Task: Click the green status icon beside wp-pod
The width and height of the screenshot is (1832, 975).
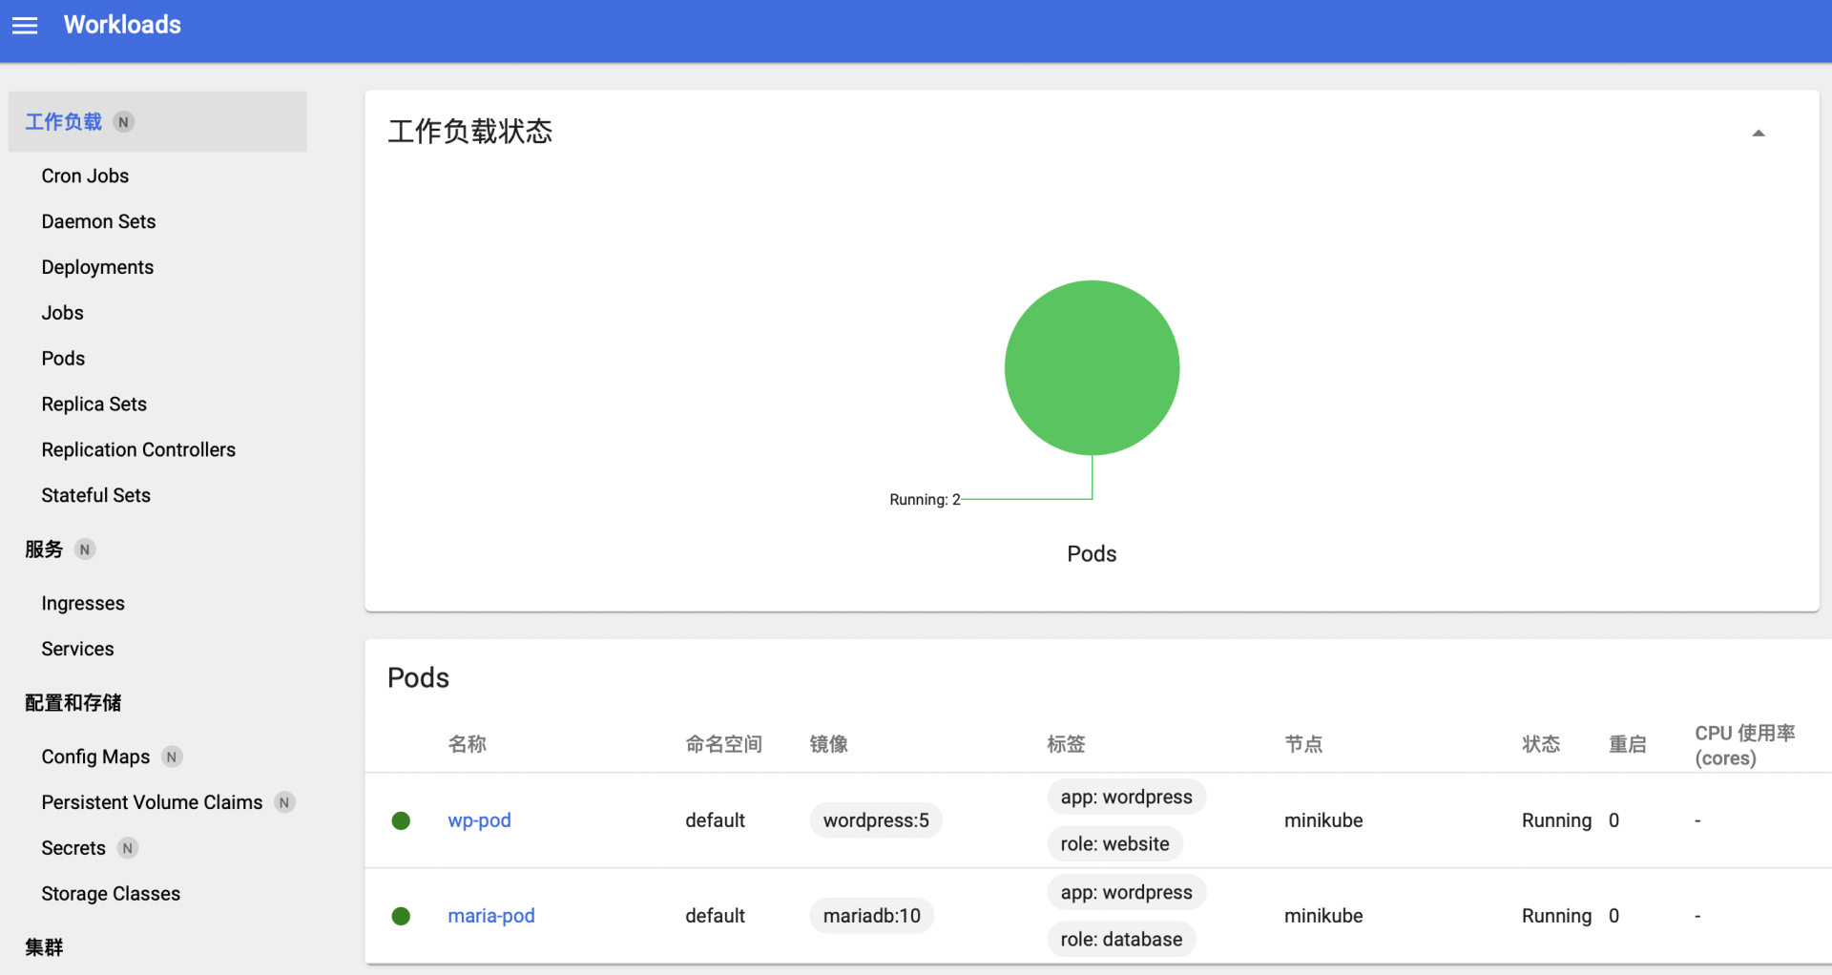Action: [402, 820]
